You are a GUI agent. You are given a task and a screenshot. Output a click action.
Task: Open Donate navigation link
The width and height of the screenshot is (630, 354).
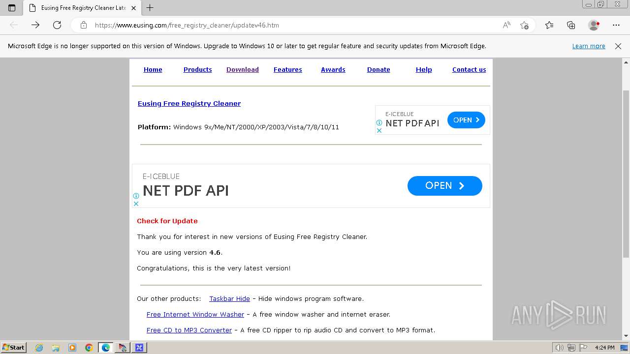tap(378, 70)
